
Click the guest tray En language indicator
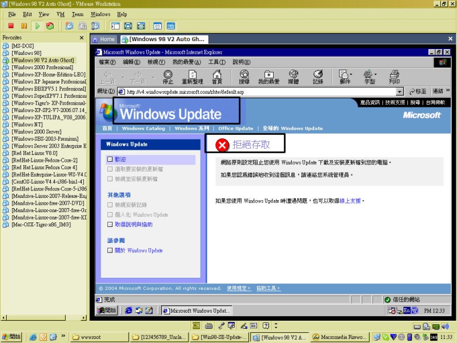pos(407,310)
